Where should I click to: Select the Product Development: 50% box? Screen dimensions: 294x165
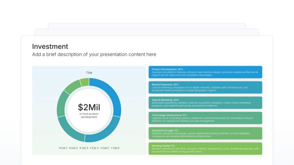[x=205, y=72]
